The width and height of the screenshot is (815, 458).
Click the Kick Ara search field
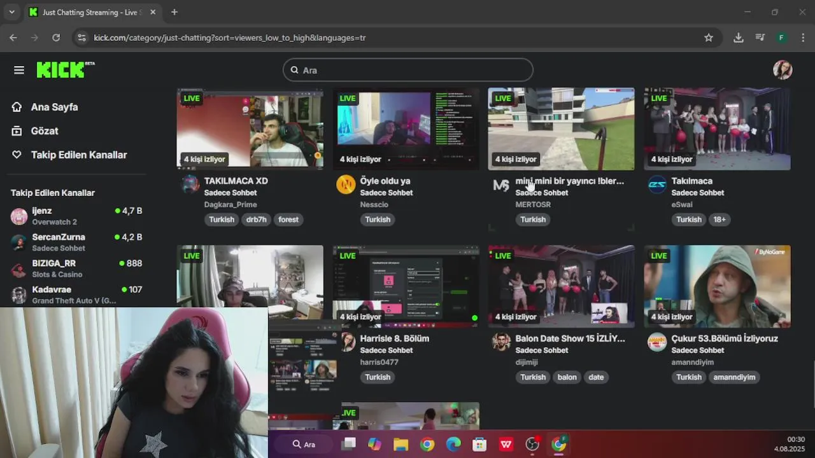pyautogui.click(x=407, y=70)
